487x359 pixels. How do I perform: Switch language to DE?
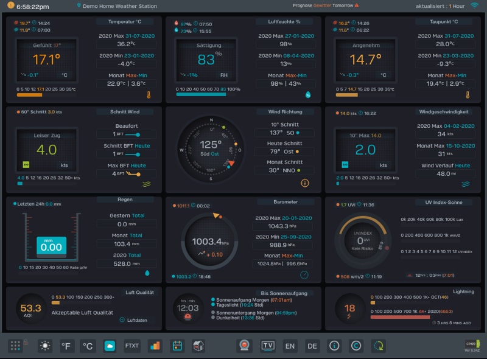point(312,346)
